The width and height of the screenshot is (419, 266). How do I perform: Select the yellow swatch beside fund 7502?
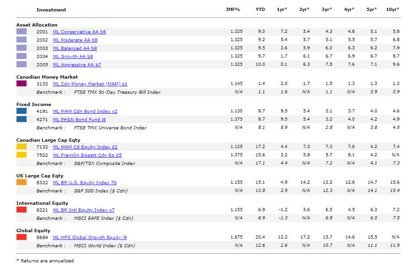point(22,155)
